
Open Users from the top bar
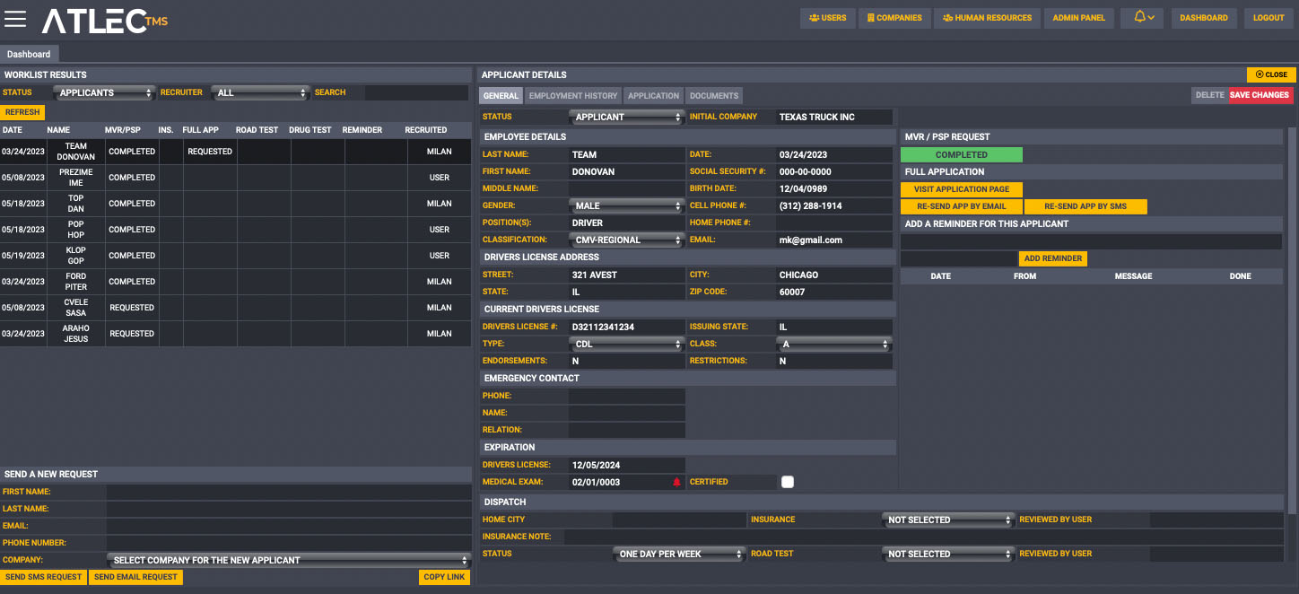click(x=827, y=18)
